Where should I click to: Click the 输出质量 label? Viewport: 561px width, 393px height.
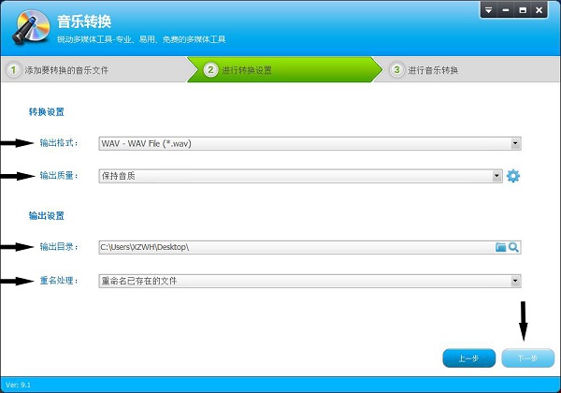tap(59, 175)
